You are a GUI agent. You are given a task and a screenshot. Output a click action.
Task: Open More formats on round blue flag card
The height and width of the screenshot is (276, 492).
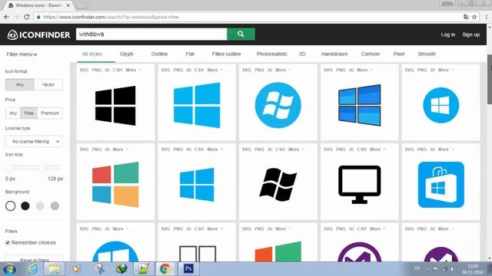point(284,70)
